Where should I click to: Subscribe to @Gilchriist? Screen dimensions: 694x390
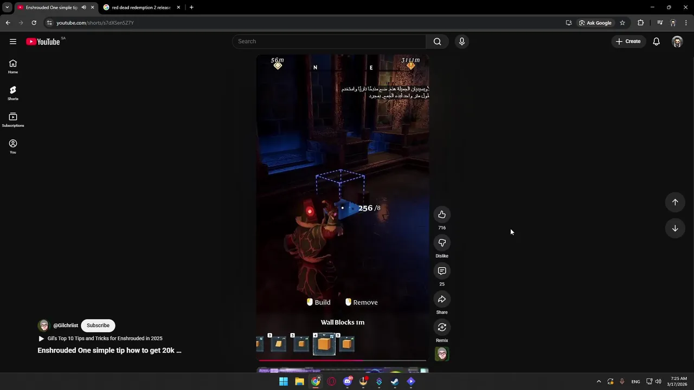[x=98, y=325]
